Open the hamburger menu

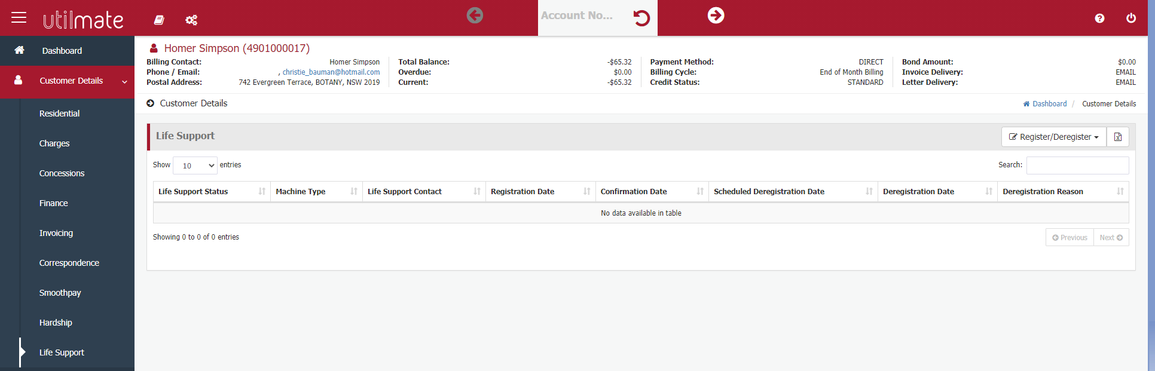coord(19,17)
